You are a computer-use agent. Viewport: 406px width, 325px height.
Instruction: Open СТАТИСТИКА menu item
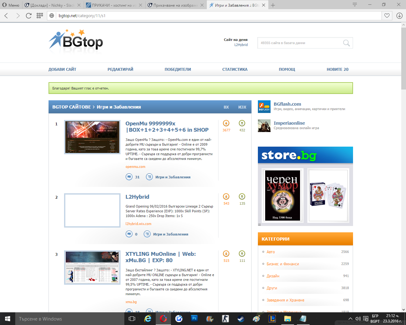pyautogui.click(x=235, y=69)
